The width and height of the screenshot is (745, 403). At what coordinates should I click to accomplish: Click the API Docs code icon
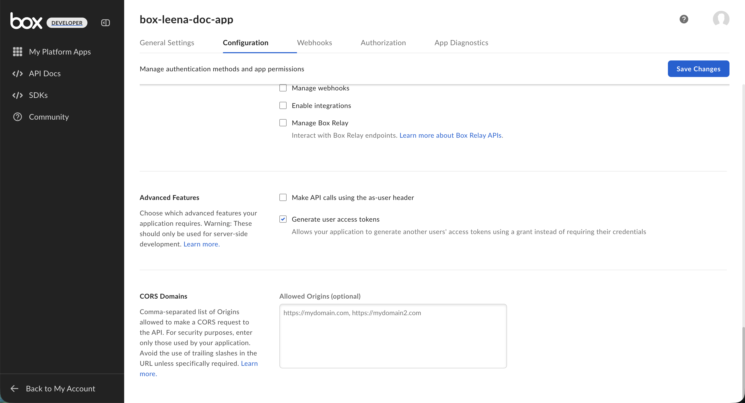tap(17, 73)
